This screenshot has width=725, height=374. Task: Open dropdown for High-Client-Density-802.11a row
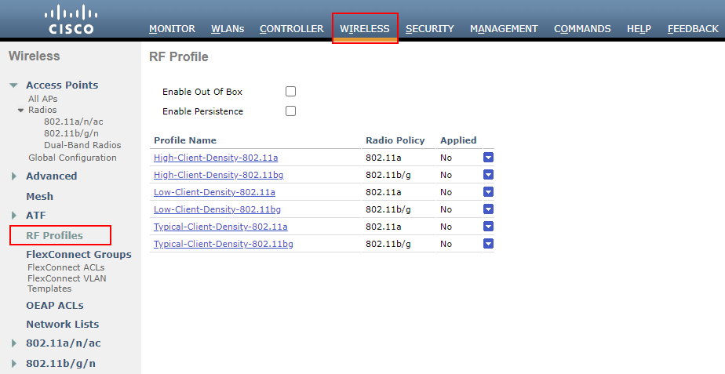tap(488, 158)
